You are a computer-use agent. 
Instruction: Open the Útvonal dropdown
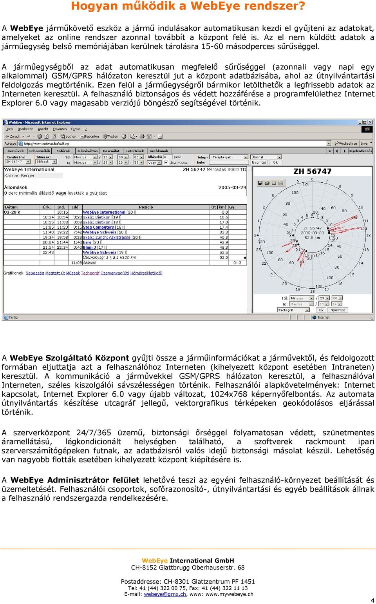click(266, 157)
